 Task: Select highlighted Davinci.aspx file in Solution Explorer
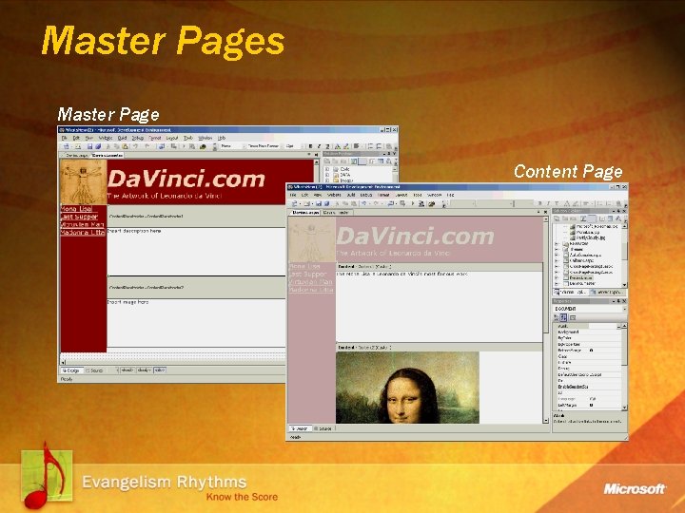pos(581,277)
